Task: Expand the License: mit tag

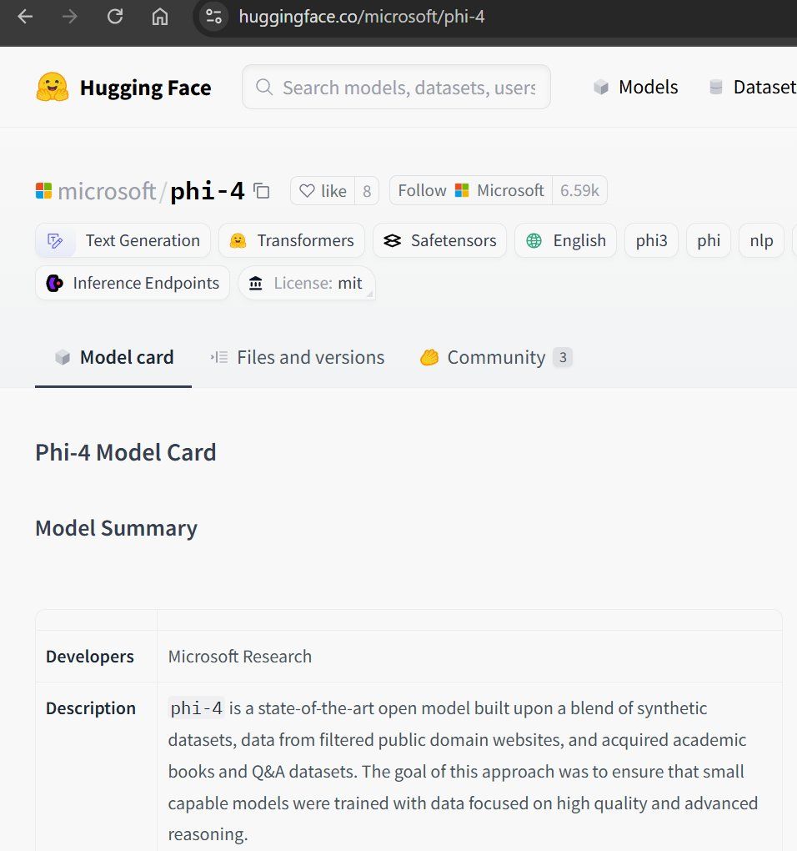Action: [x=306, y=284]
